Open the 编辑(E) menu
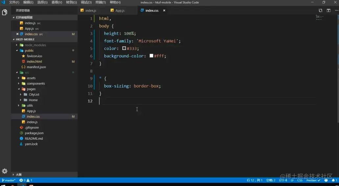The height and width of the screenshot is (186, 339). 28,2
